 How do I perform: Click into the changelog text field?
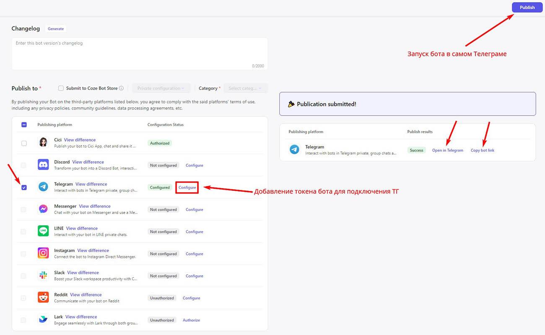click(140, 54)
